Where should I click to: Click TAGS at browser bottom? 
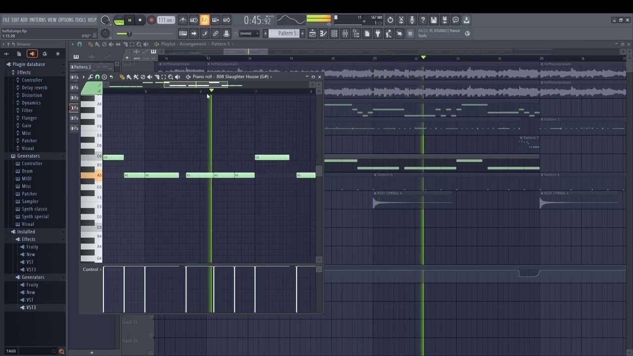click(11, 352)
